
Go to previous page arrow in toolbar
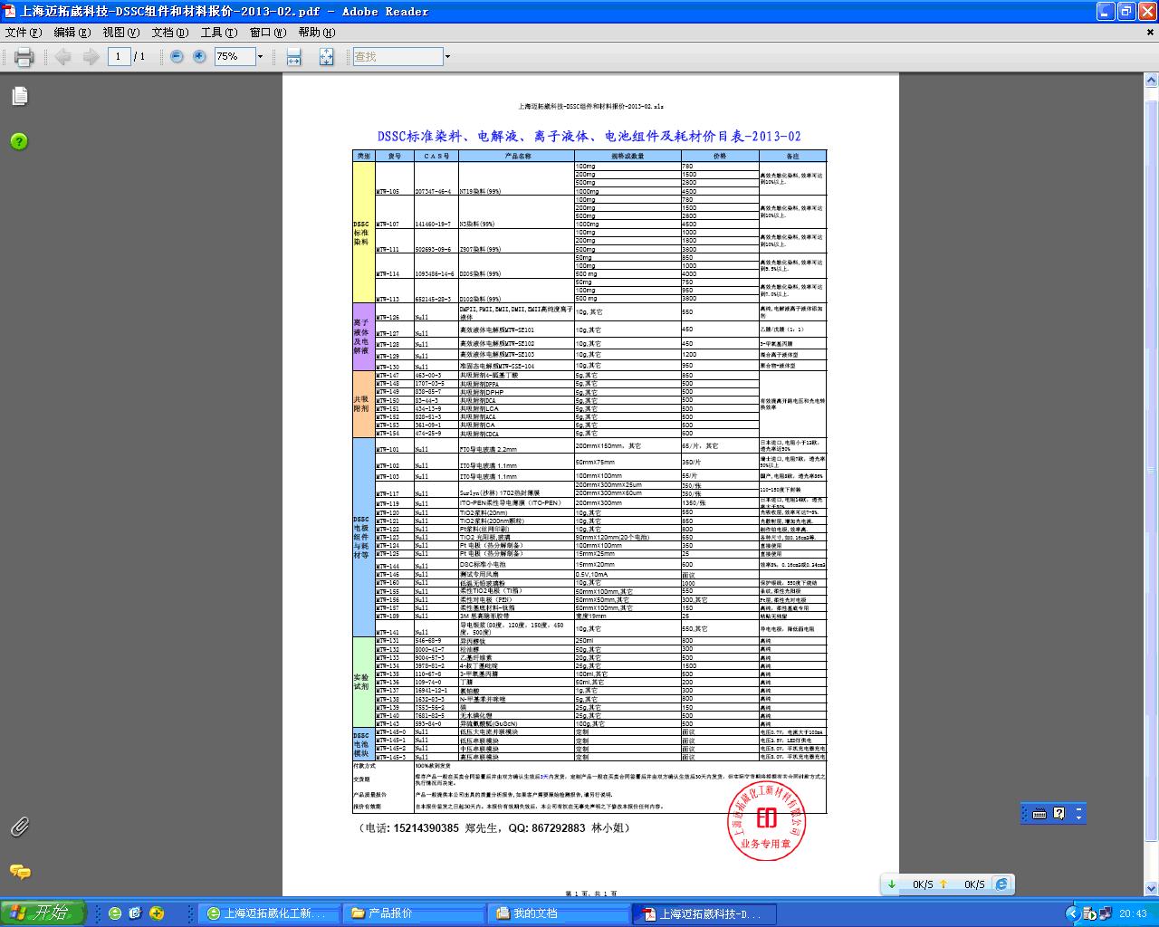pos(62,57)
